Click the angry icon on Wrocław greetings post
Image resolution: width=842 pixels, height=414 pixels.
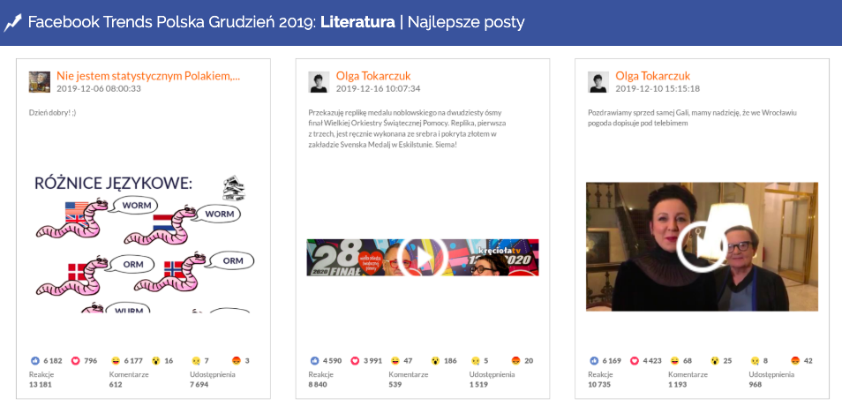pyautogui.click(x=795, y=361)
